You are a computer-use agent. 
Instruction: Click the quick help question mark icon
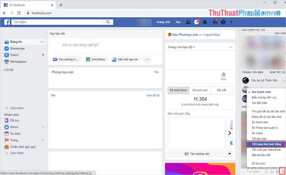(x=223, y=22)
